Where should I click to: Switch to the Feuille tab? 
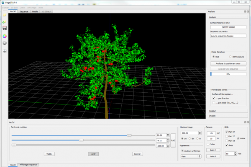tap(35, 12)
